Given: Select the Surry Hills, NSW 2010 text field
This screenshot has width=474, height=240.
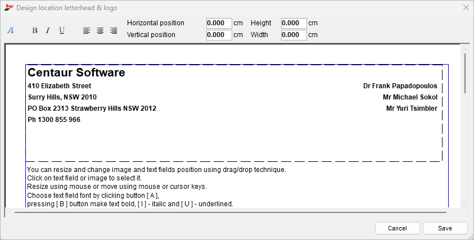Looking at the screenshot, I should (x=62, y=97).
